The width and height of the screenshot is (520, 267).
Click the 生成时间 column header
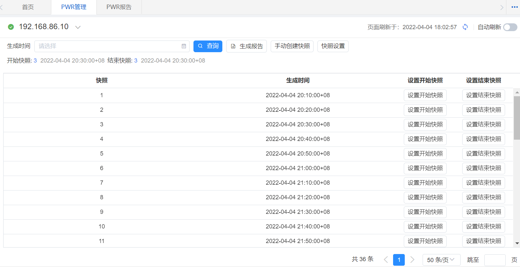[x=298, y=80]
